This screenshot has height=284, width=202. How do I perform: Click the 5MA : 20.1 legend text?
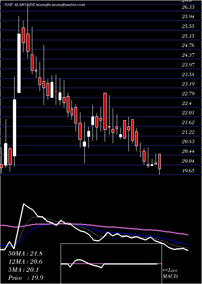tap(23, 270)
